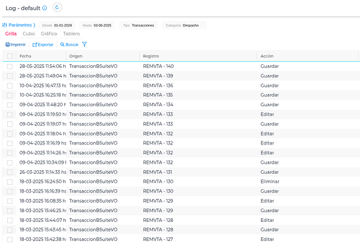Click the Parámetros sliders icon

(x=5, y=25)
